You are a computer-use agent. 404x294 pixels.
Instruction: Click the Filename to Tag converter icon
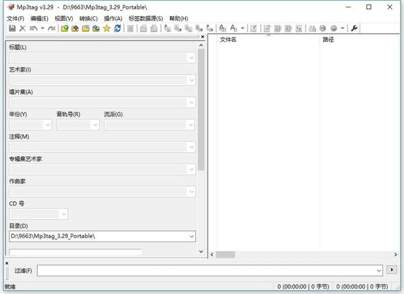[178, 28]
